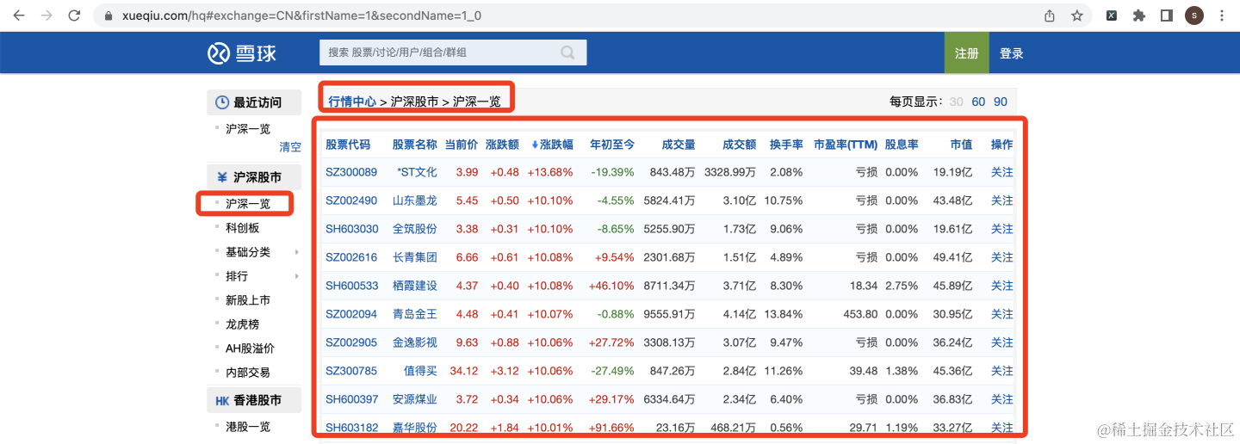Click 清空 to clear recent visits

click(x=290, y=147)
